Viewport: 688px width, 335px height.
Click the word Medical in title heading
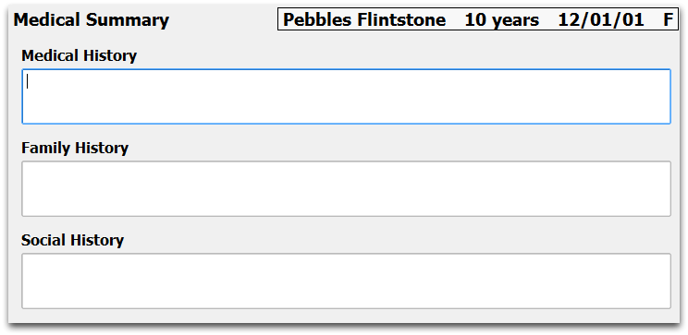pyautogui.click(x=47, y=19)
